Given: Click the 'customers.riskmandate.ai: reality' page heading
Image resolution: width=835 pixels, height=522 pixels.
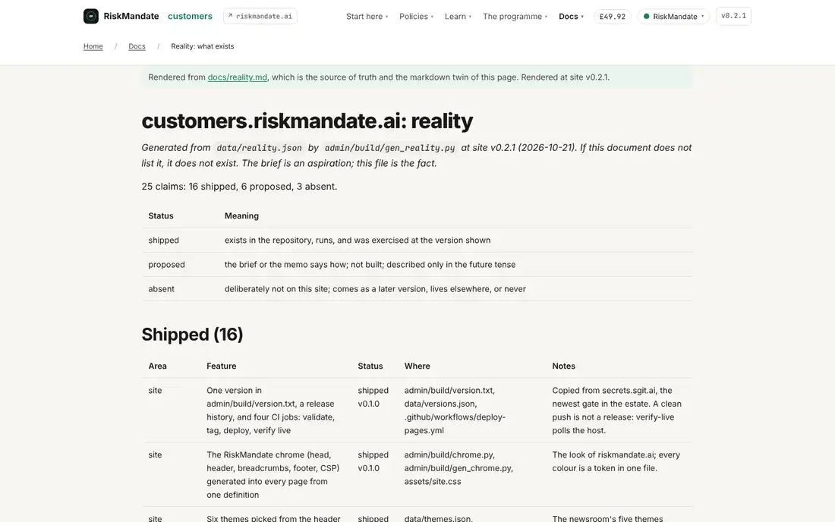Looking at the screenshot, I should point(307,121).
